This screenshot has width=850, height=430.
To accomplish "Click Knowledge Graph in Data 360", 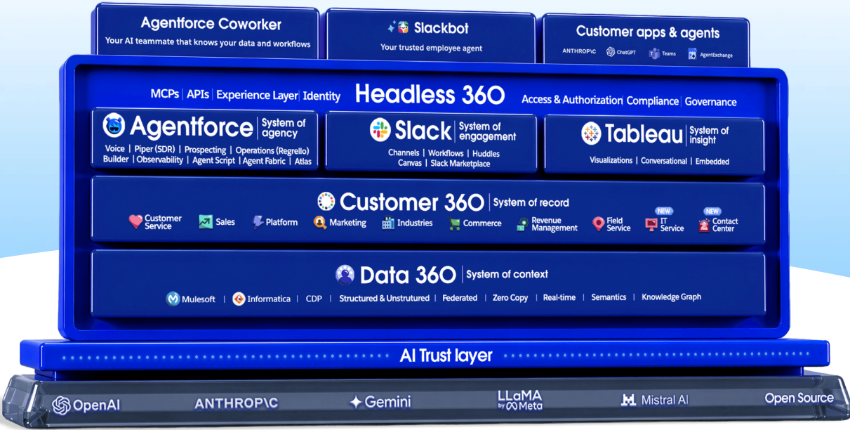I will coord(672,297).
